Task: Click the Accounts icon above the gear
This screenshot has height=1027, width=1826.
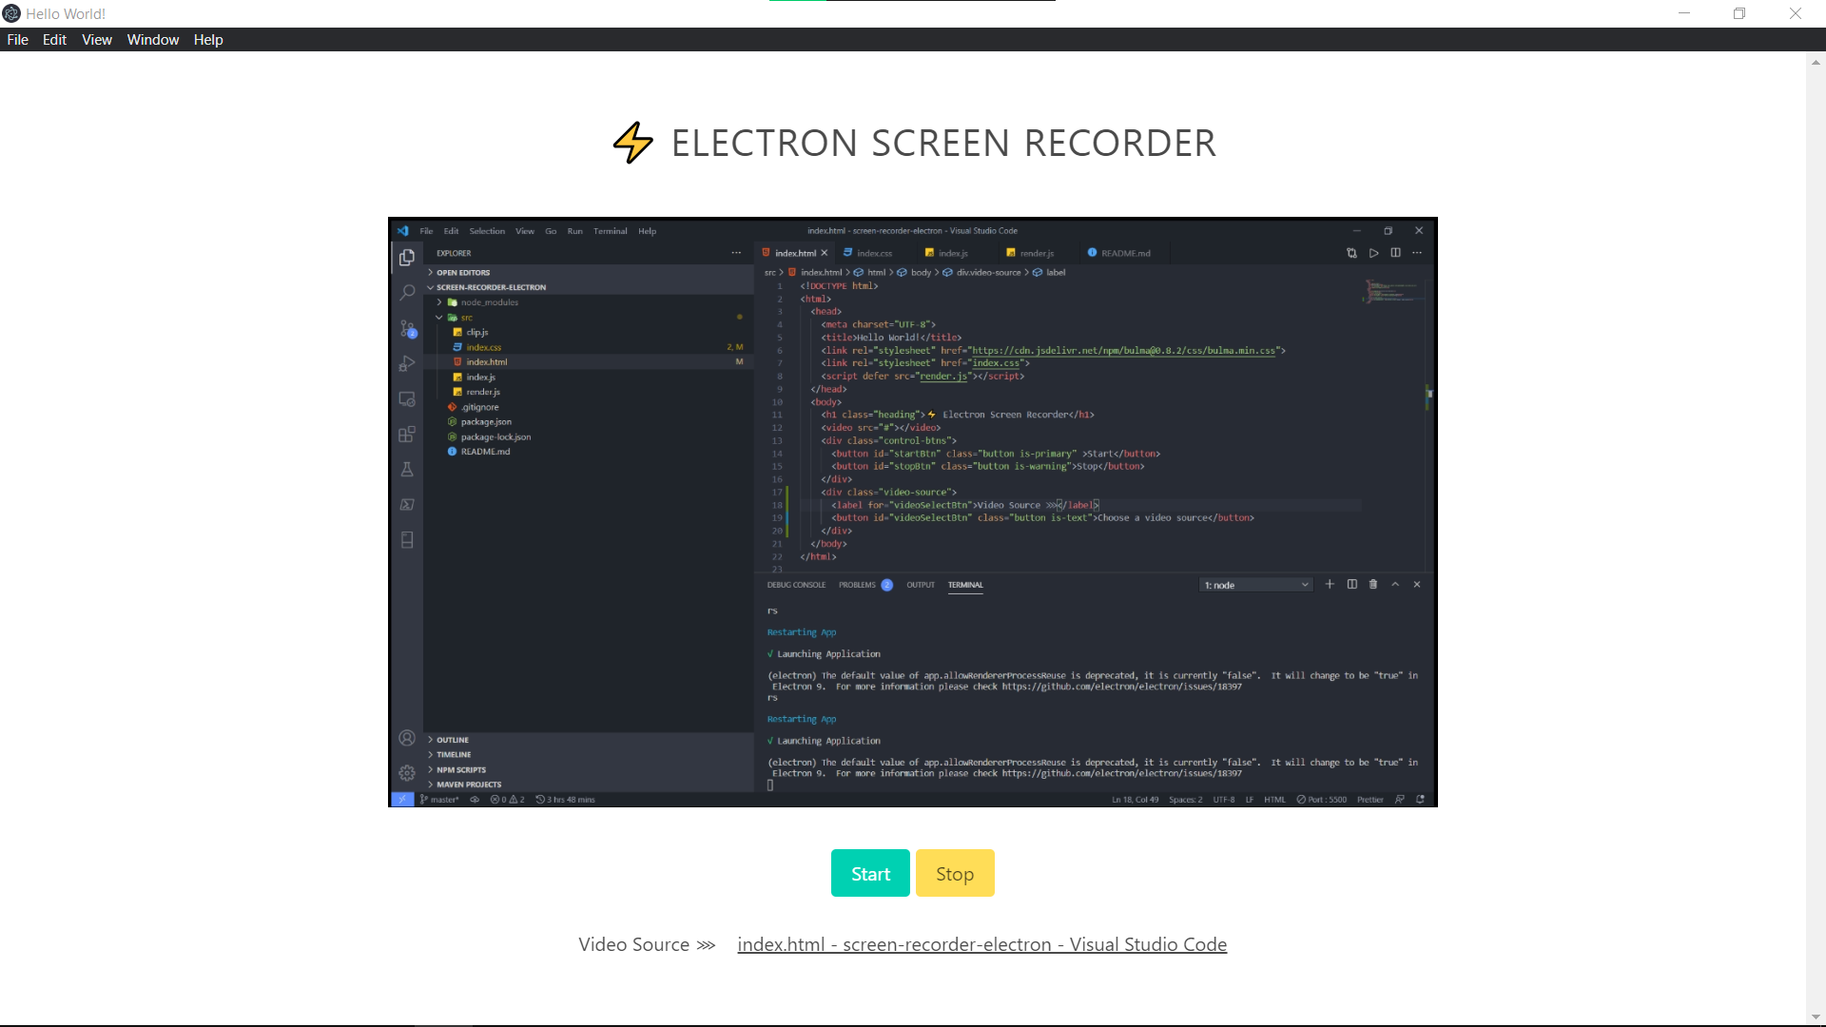Action: point(407,737)
